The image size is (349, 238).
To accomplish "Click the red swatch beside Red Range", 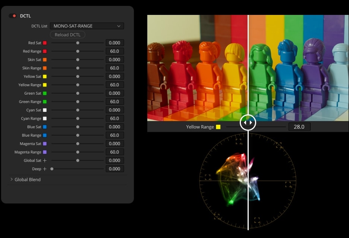I will 45,51.
